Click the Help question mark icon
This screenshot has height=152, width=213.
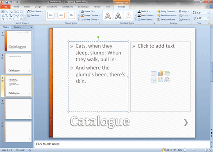coord(211,7)
